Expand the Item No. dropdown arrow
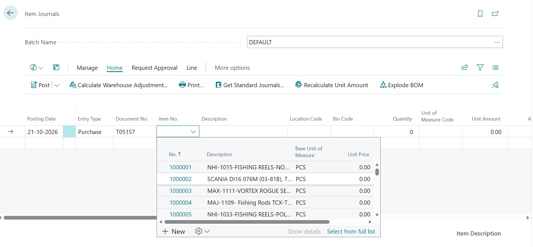This screenshot has height=247, width=533. click(193, 132)
